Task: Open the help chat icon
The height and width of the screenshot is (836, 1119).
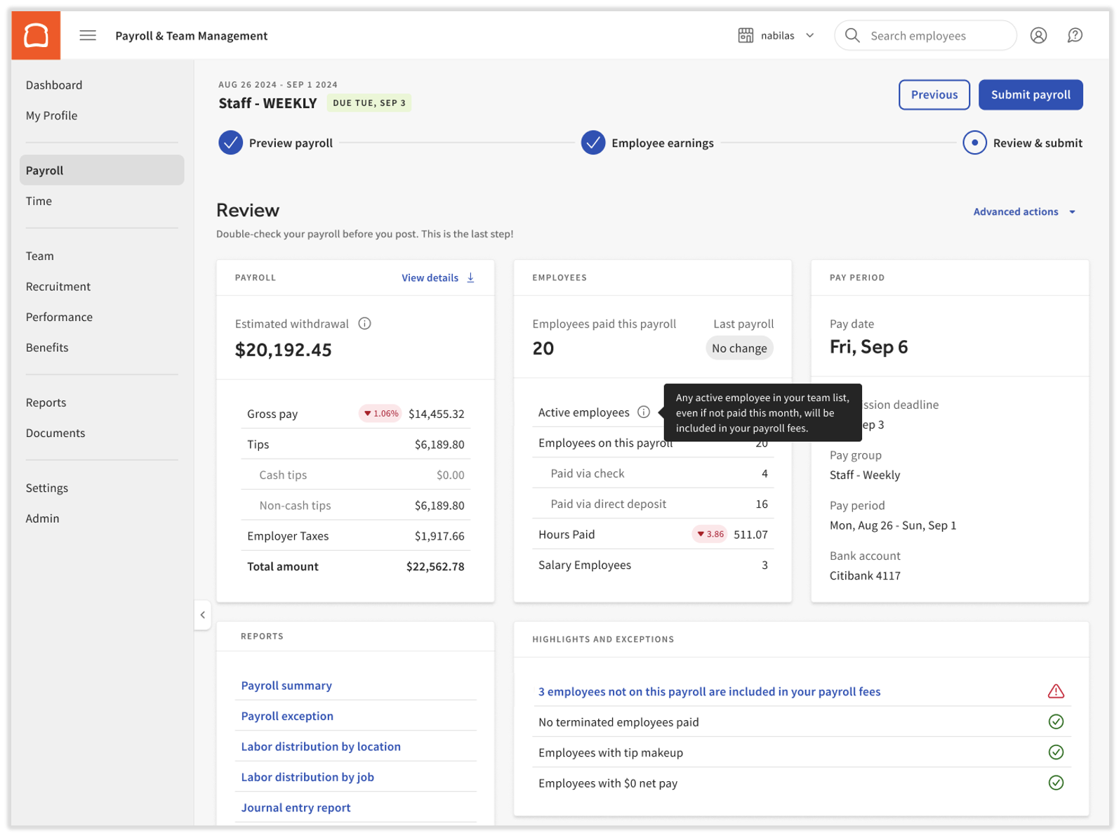Action: click(x=1074, y=35)
